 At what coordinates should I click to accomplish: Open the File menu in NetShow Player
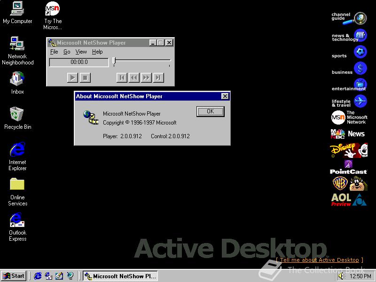54,52
